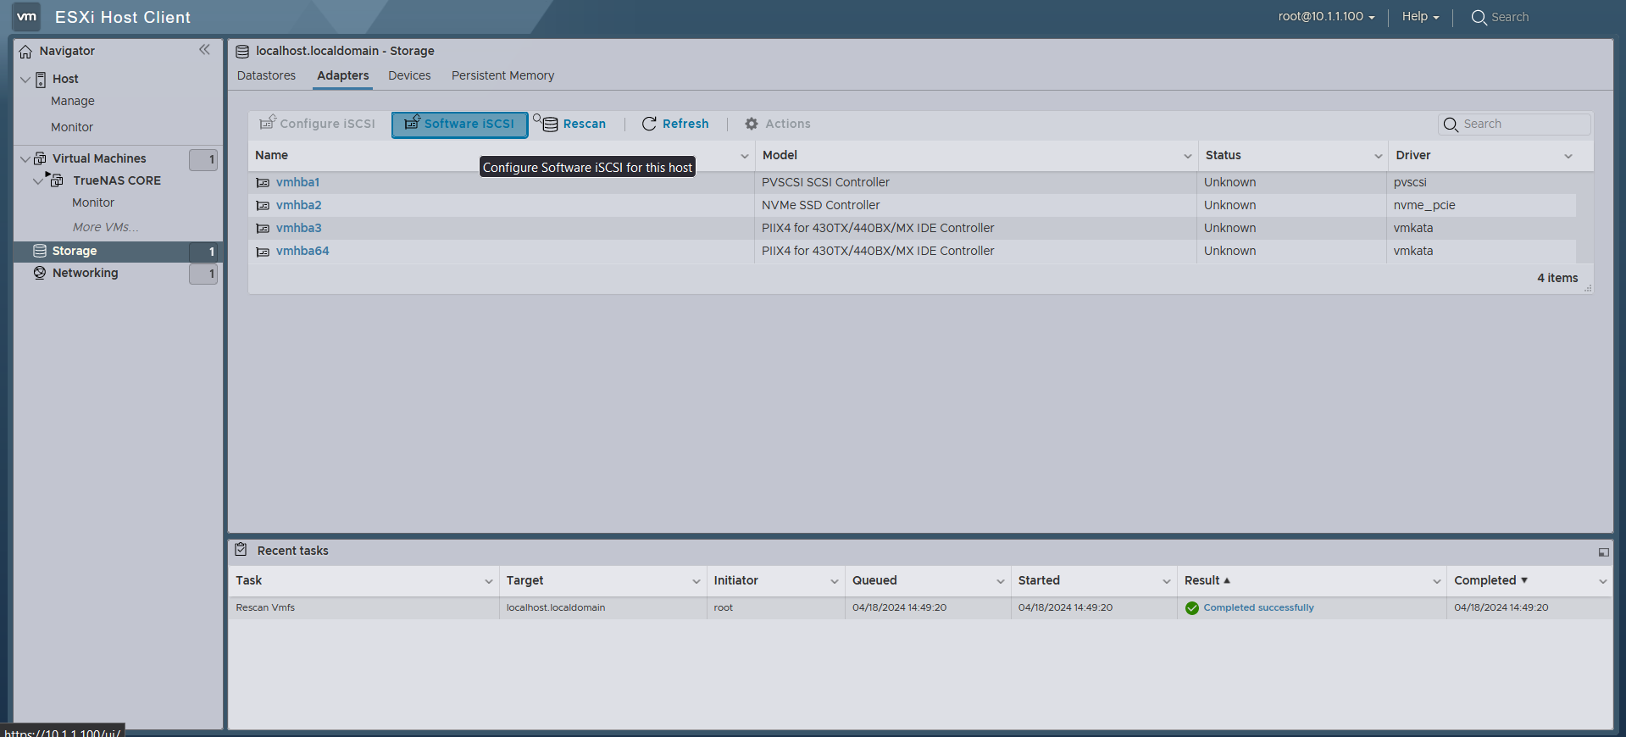Minimize the Recent tasks panel icon
Image resolution: width=1626 pixels, height=737 pixels.
pyautogui.click(x=1603, y=552)
